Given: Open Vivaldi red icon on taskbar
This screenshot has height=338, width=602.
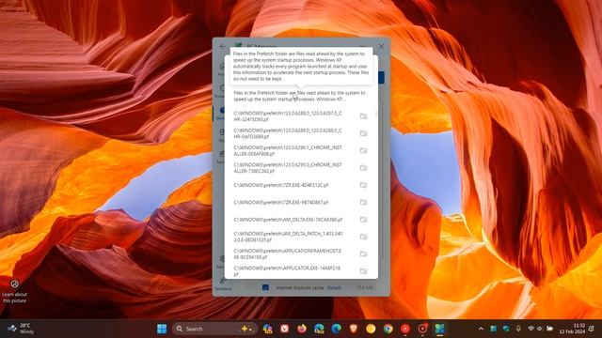Looking at the screenshot, I should [284, 329].
